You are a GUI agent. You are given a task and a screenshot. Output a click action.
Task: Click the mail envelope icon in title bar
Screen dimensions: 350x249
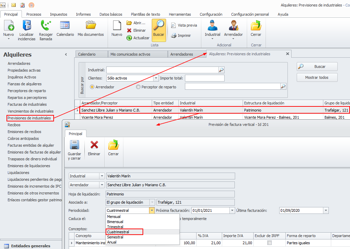[14, 5]
